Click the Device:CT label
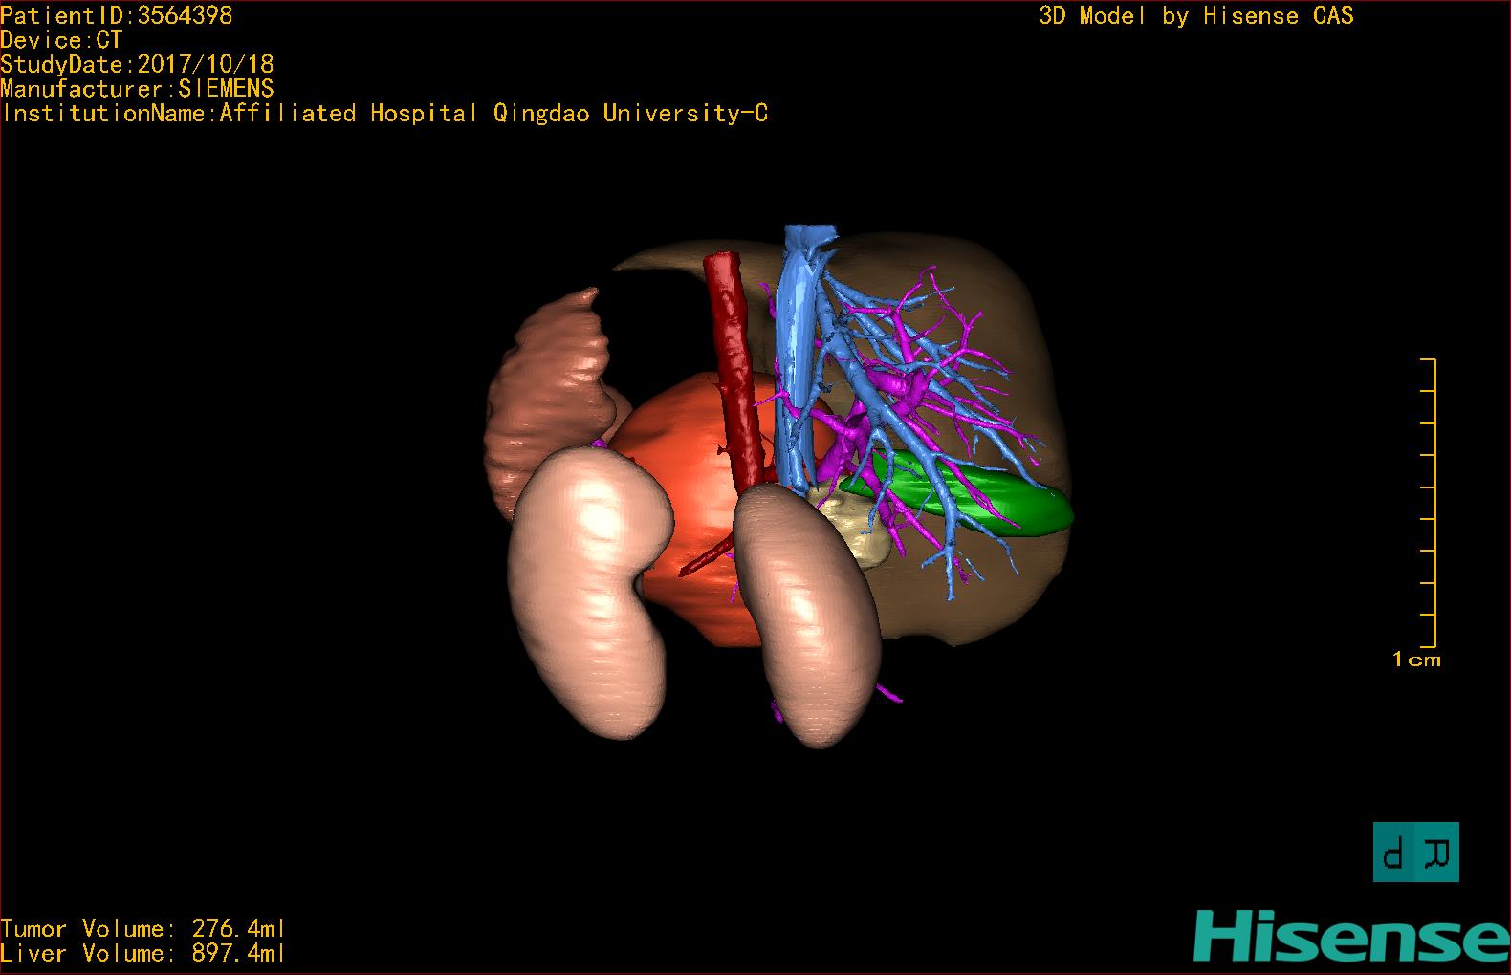Viewport: 1511px width, 975px height. click(x=61, y=40)
